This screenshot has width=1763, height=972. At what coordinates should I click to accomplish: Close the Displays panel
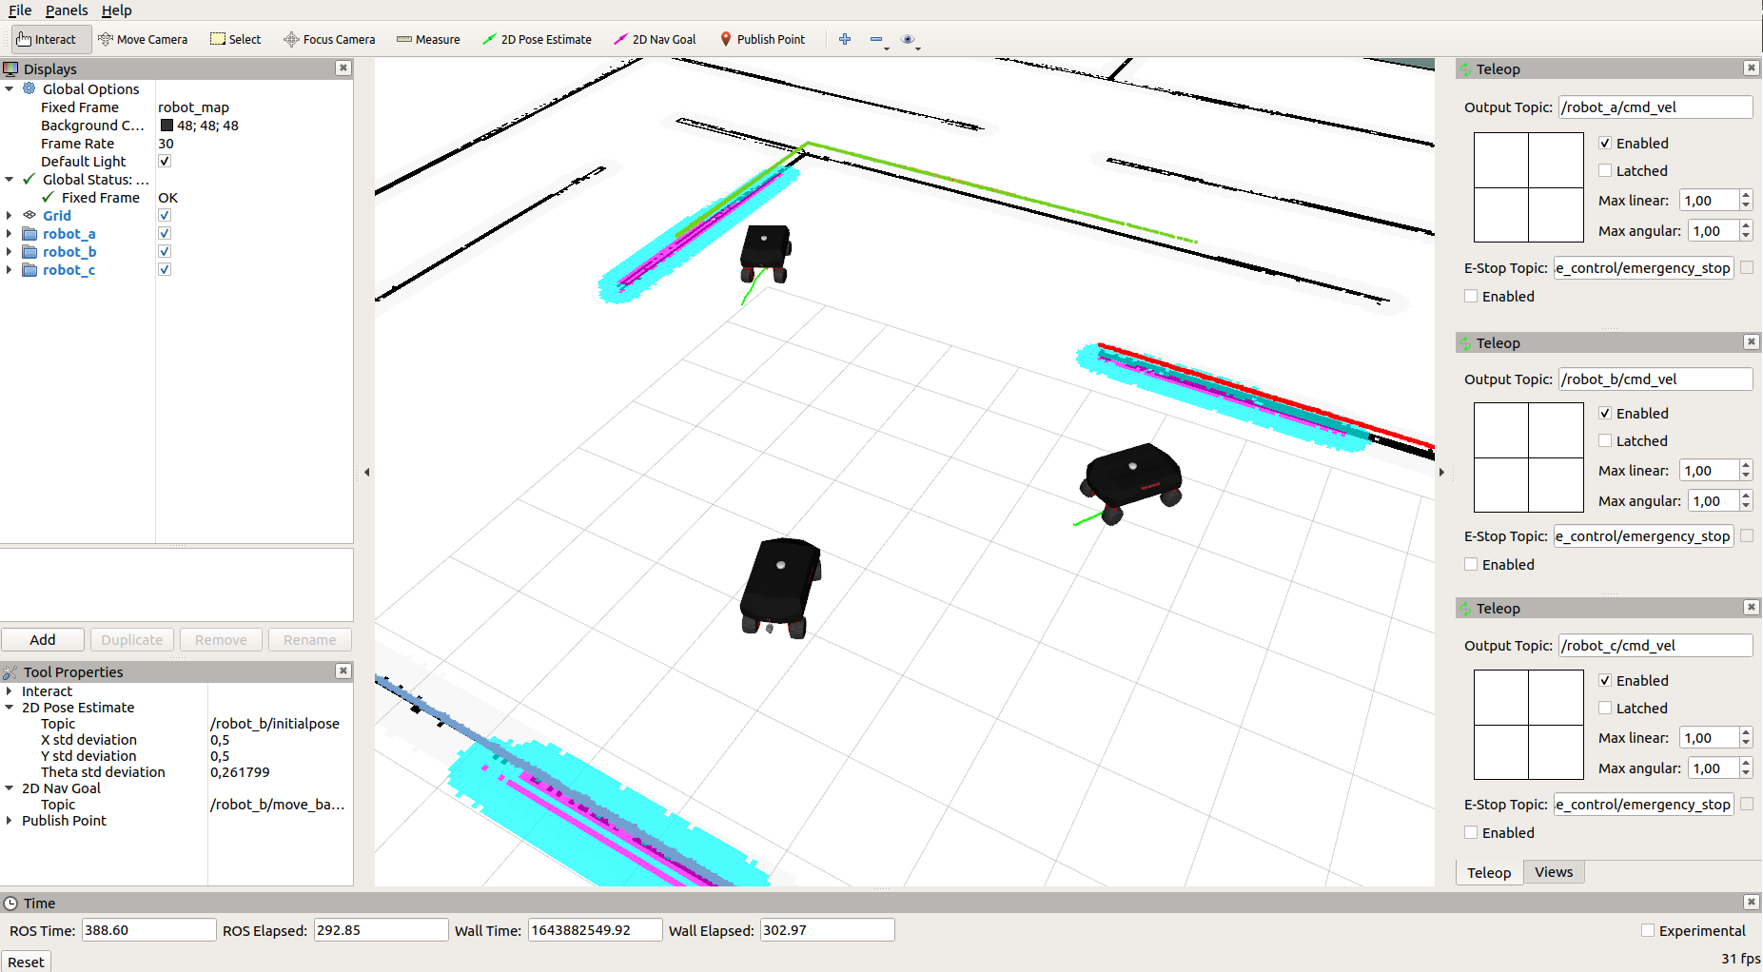pyautogui.click(x=343, y=68)
